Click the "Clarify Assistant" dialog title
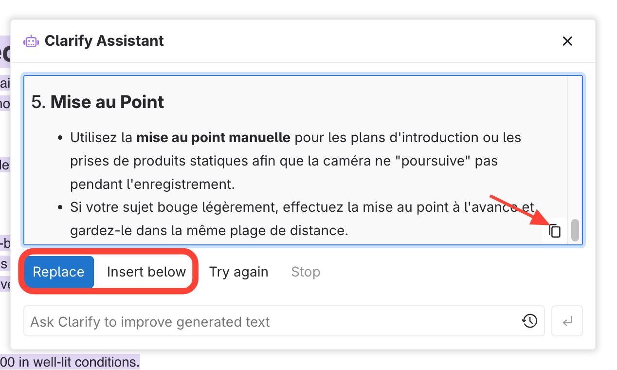The height and width of the screenshot is (370, 617). pos(104,41)
